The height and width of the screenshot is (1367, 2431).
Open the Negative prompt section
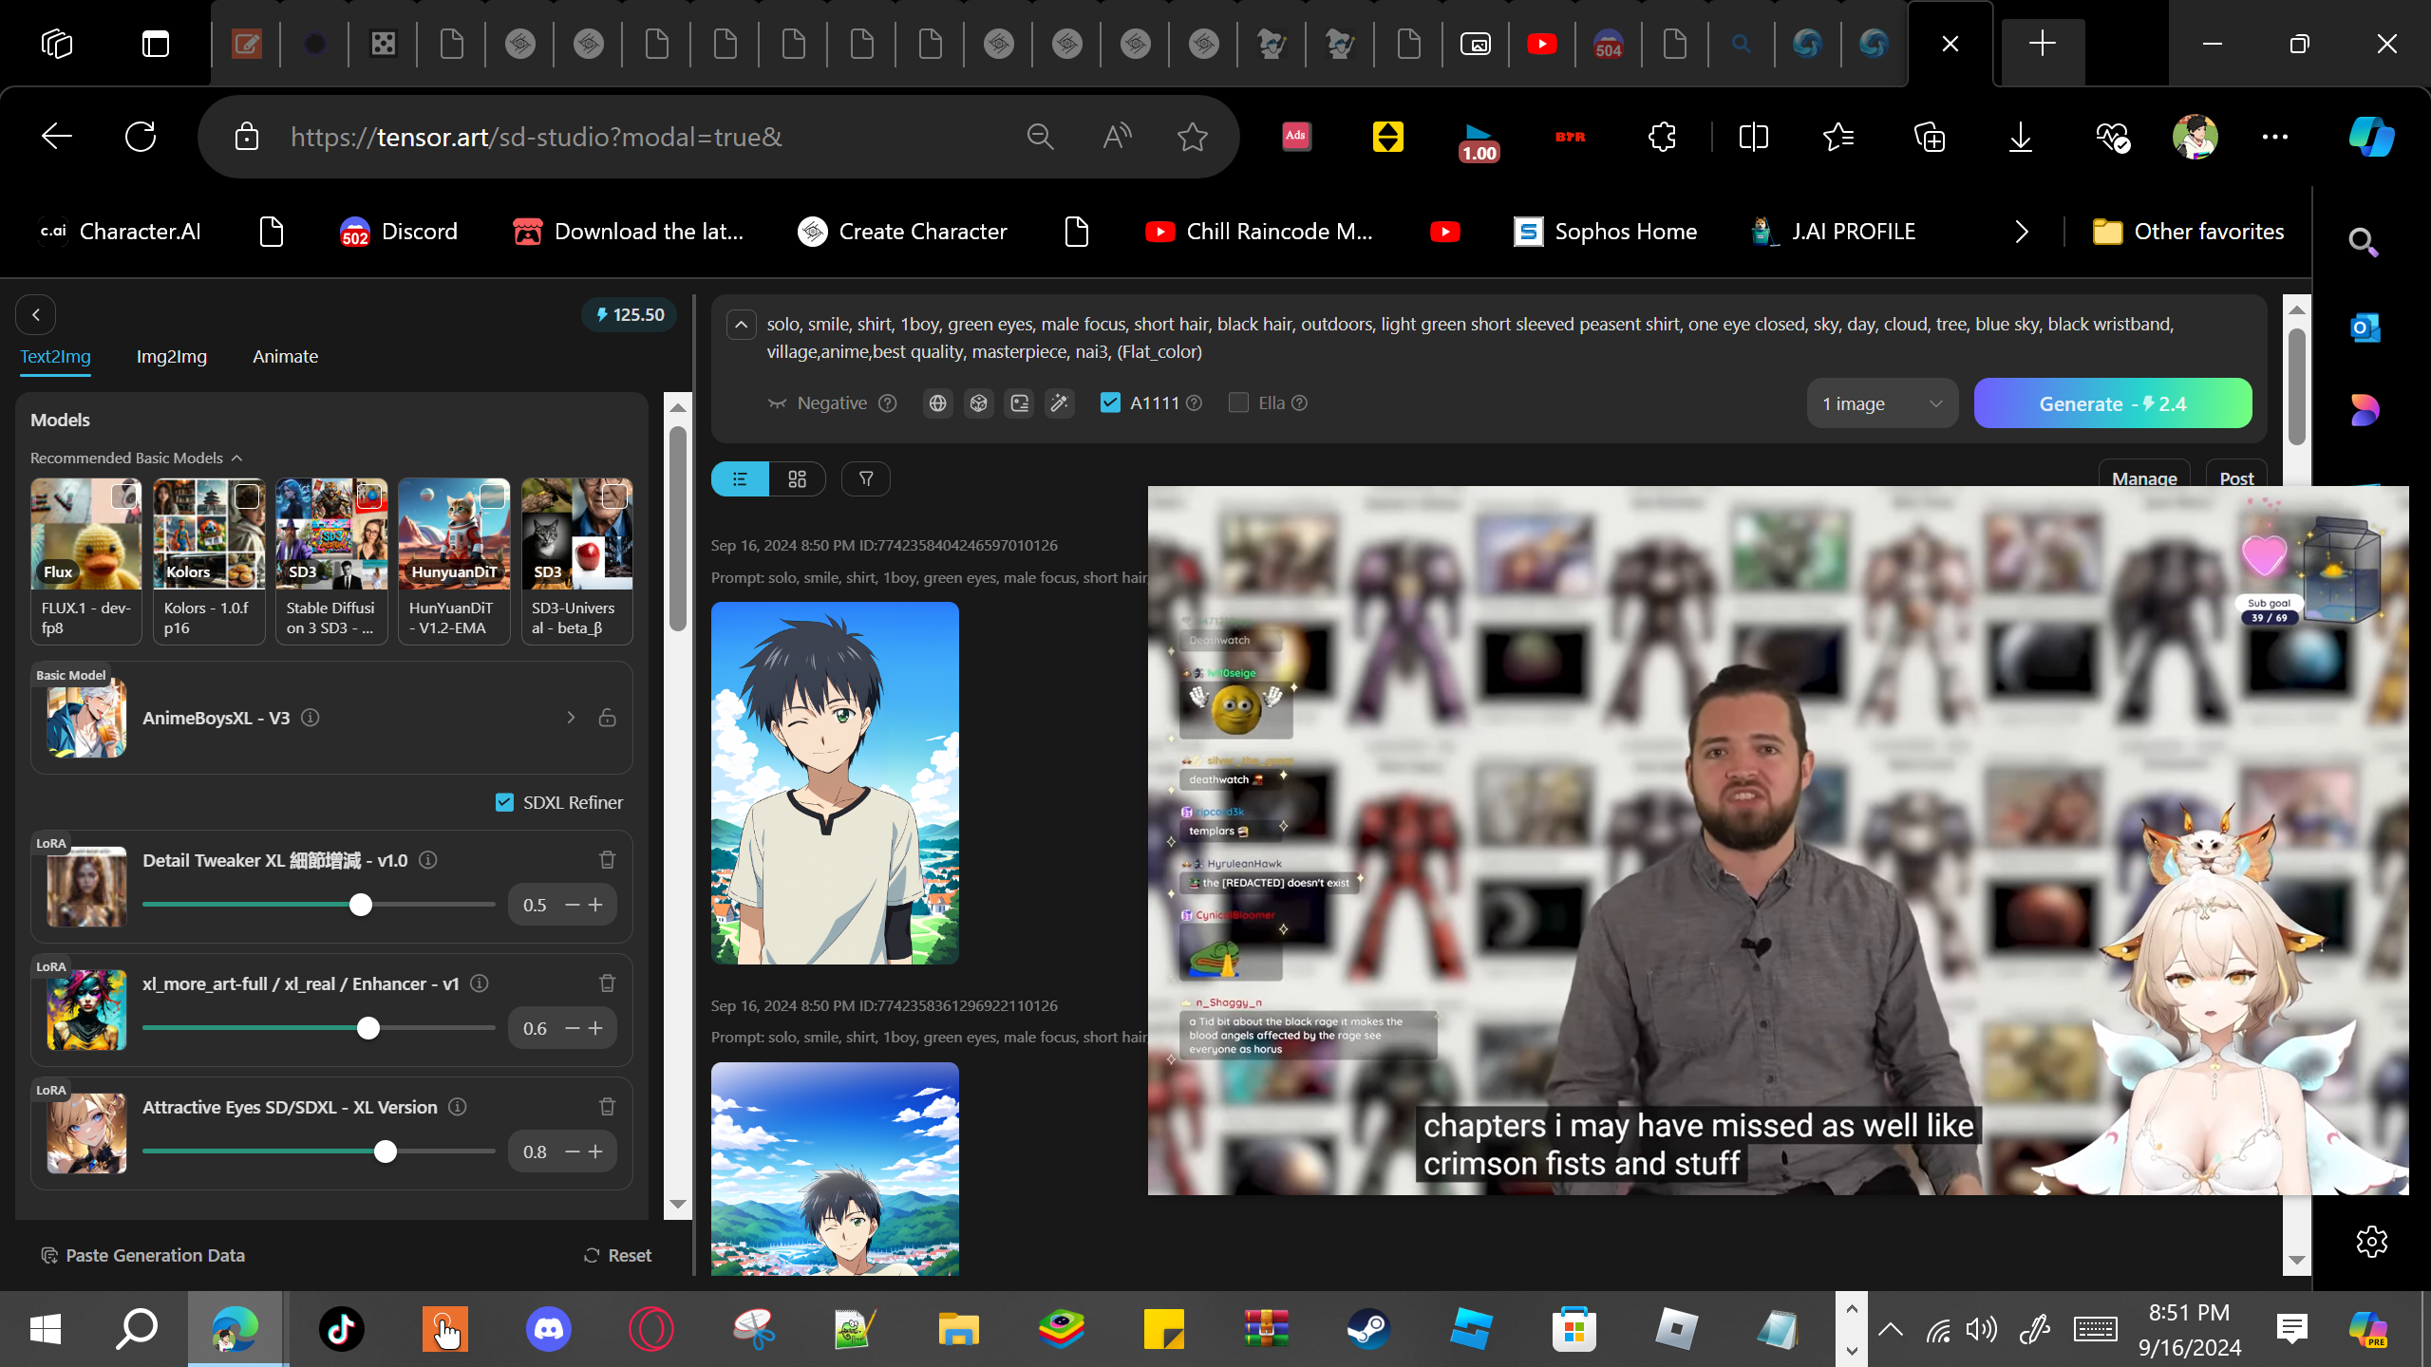tap(818, 403)
